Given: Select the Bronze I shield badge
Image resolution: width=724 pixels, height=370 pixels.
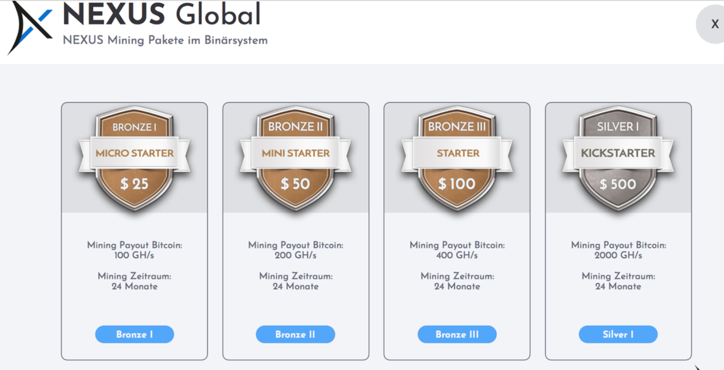Looking at the screenshot, I should [x=134, y=158].
